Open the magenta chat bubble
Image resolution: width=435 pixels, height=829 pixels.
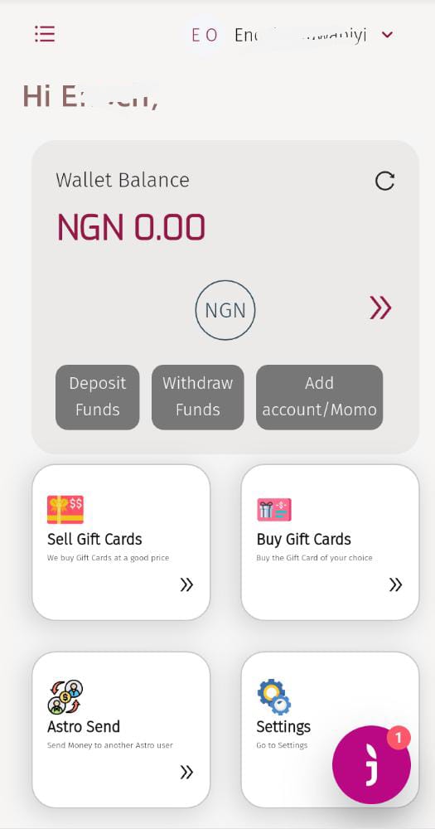click(x=371, y=764)
